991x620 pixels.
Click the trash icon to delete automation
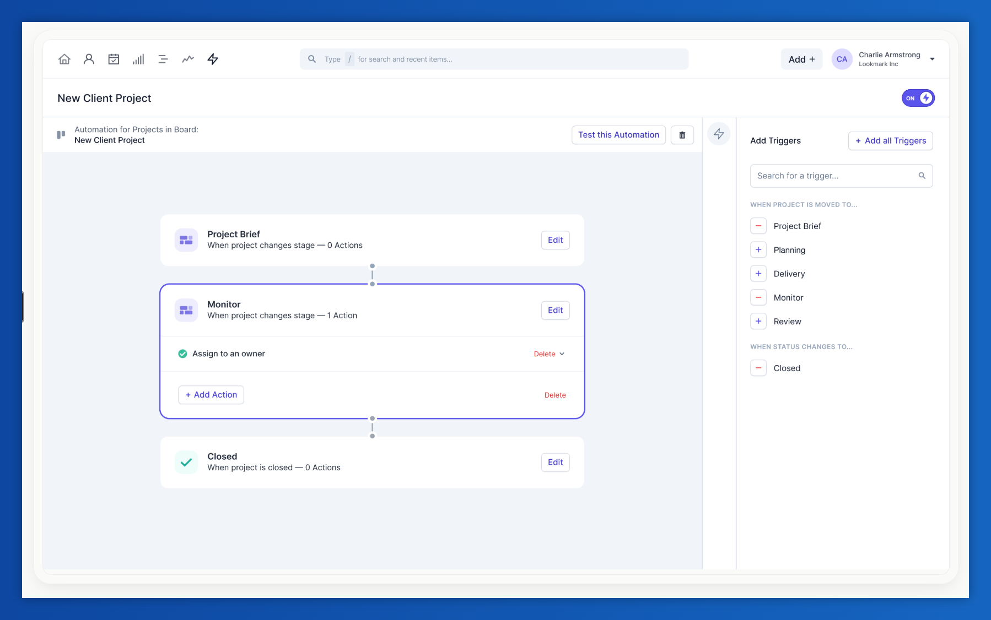click(x=682, y=135)
